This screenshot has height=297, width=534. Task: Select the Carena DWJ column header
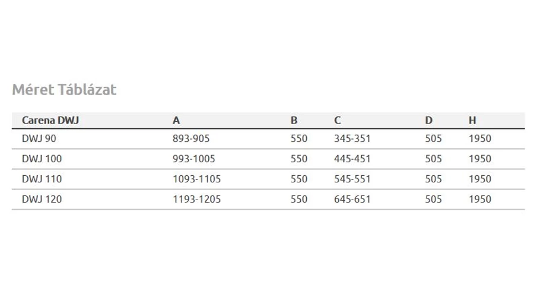coord(50,121)
